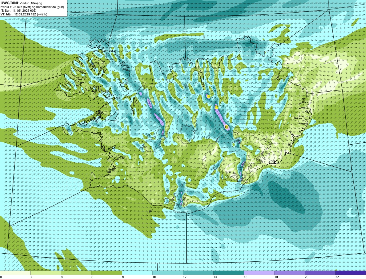Click the 4–6 m/s green legend swatch
The image size is (366, 279).
(76, 273)
